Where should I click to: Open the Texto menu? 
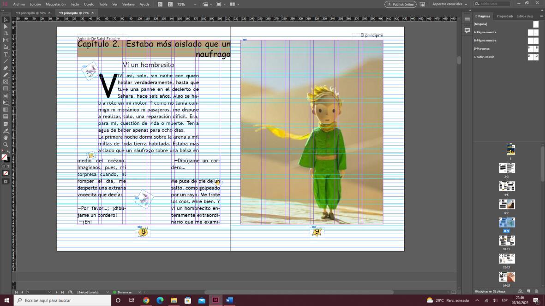click(x=75, y=4)
